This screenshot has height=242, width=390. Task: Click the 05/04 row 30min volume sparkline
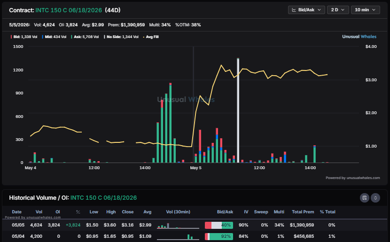(x=178, y=237)
